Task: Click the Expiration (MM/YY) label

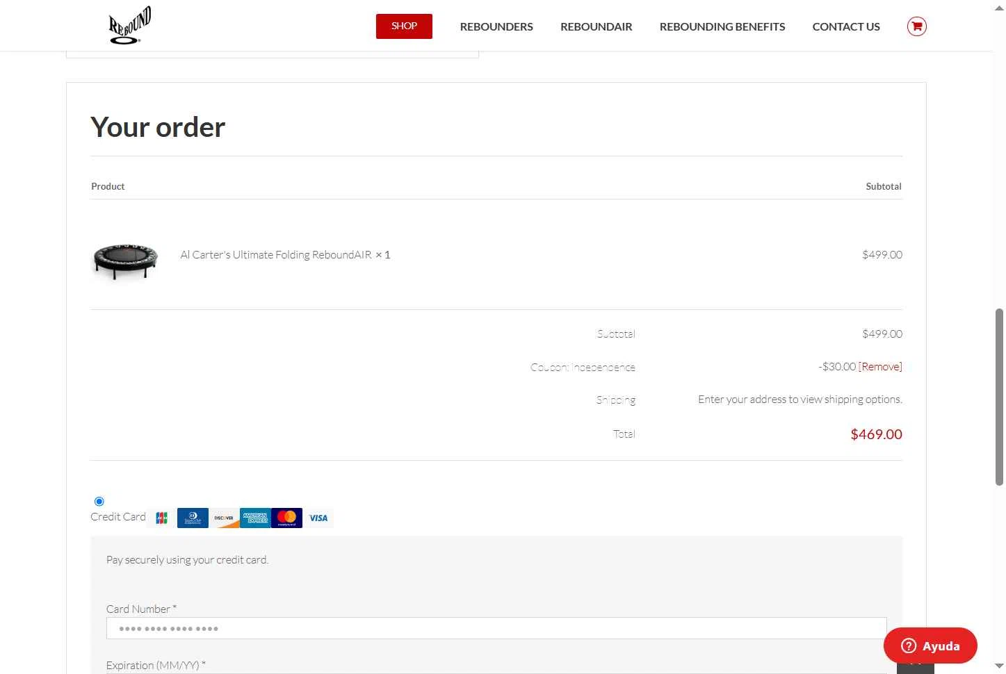Action: (x=156, y=666)
